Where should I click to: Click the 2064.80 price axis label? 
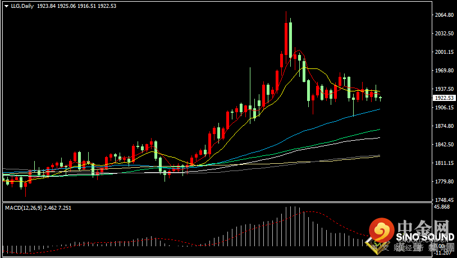click(445, 15)
